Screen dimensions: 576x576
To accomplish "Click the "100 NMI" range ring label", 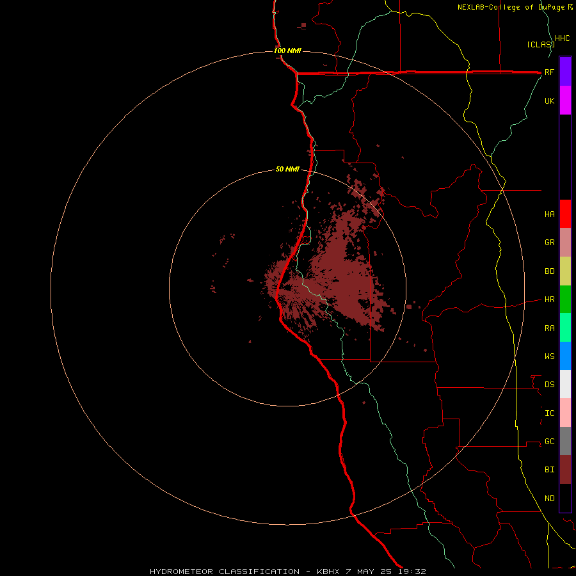I will [x=287, y=51].
